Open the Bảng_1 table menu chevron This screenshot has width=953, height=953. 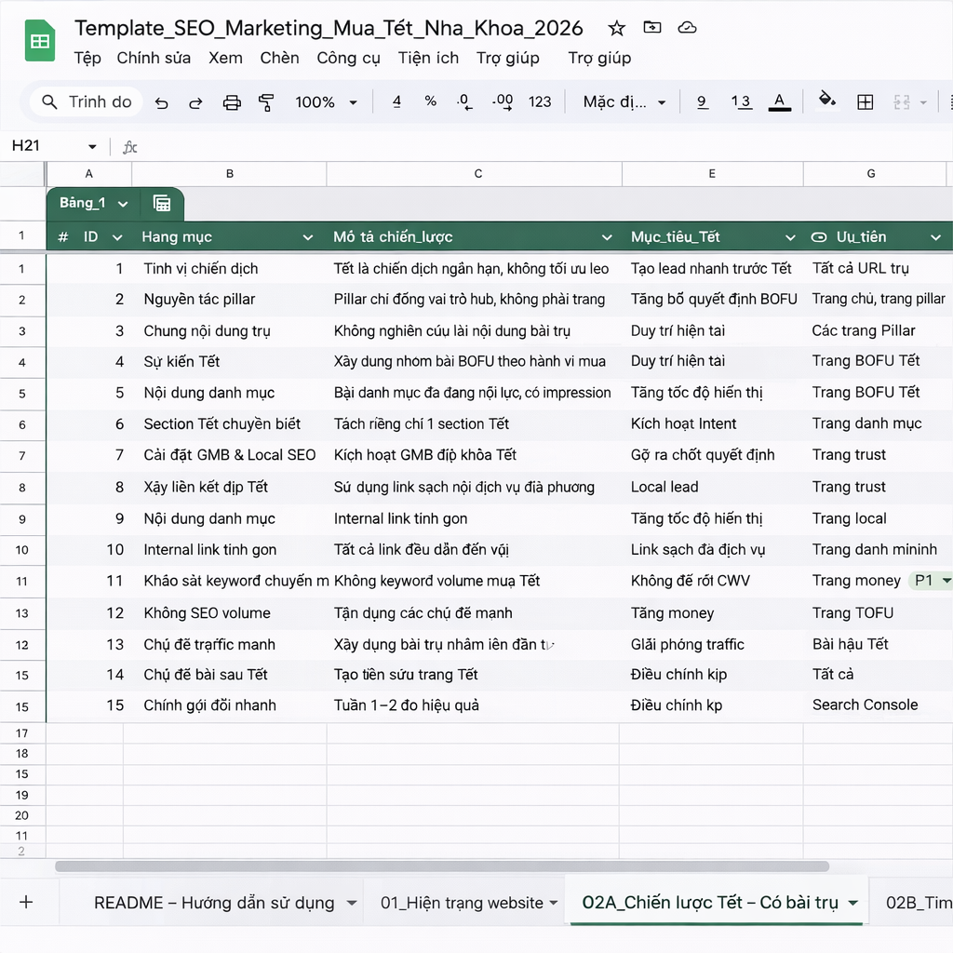[x=123, y=204]
